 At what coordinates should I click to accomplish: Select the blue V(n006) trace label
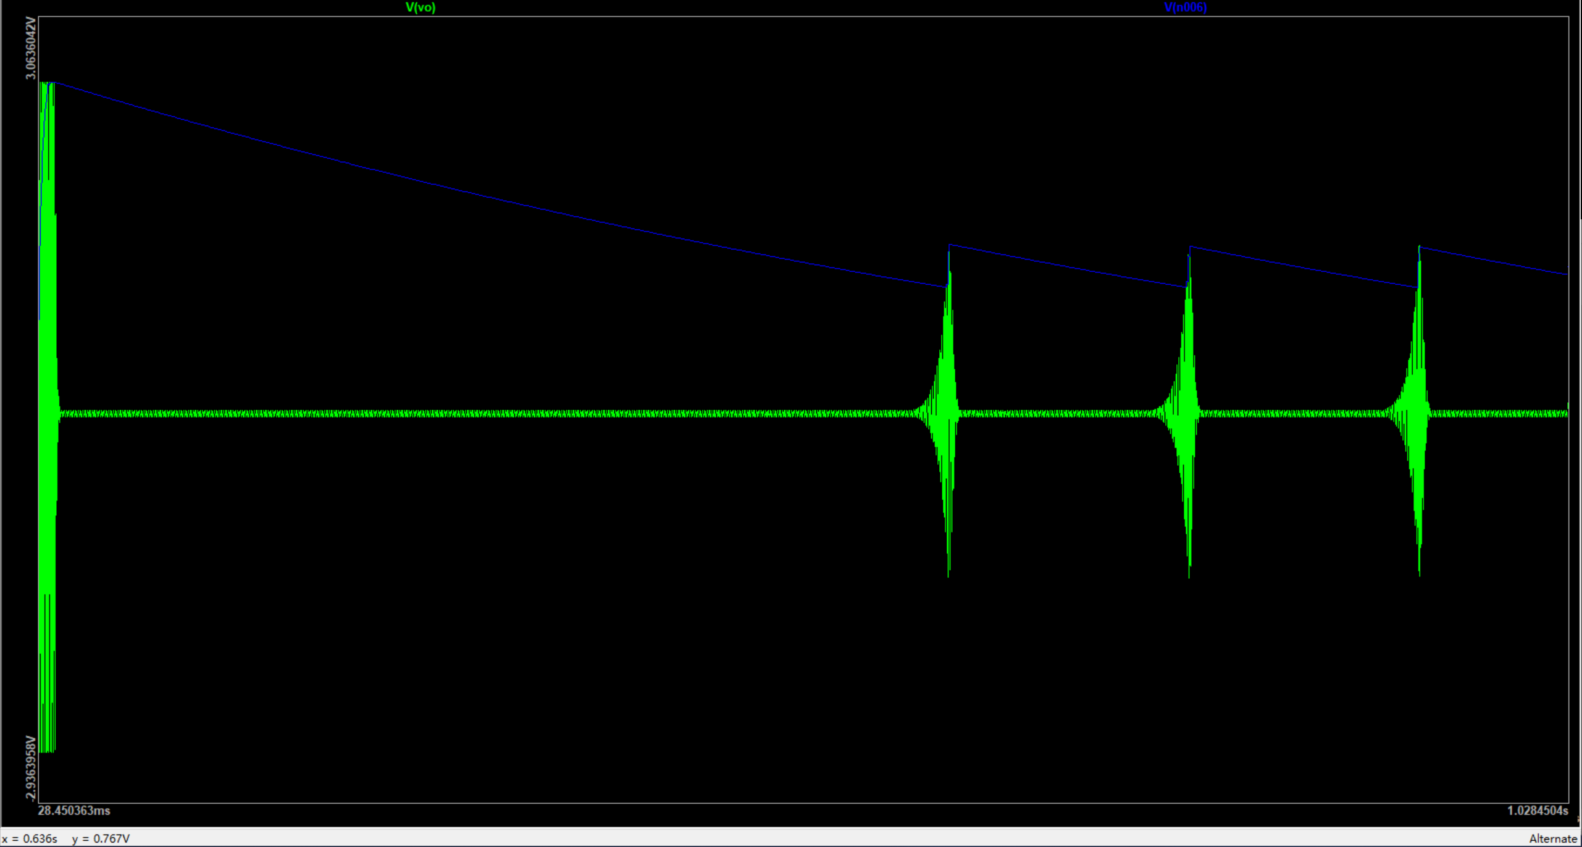pos(1185,7)
